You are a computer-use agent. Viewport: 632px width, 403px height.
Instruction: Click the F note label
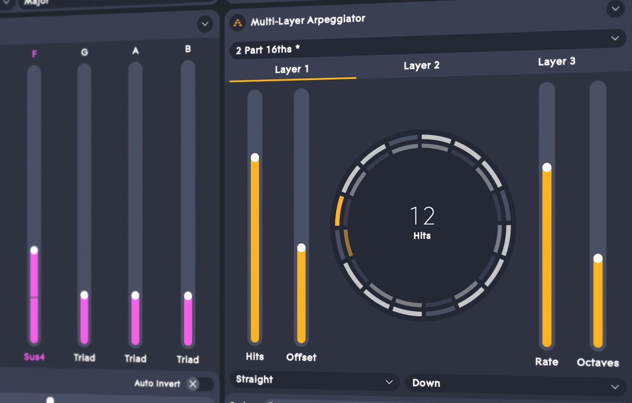tap(35, 54)
